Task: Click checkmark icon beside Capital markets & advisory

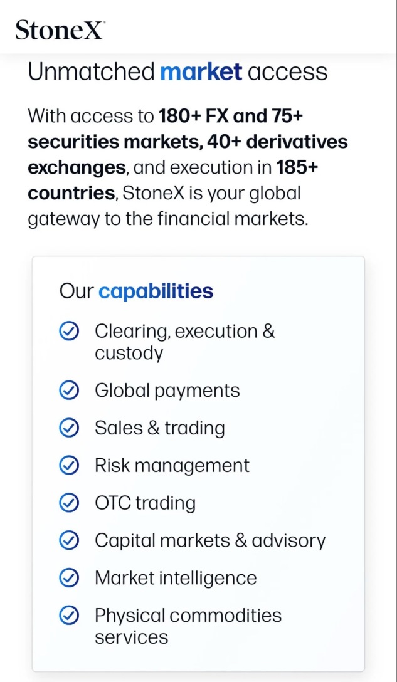Action: point(68,540)
